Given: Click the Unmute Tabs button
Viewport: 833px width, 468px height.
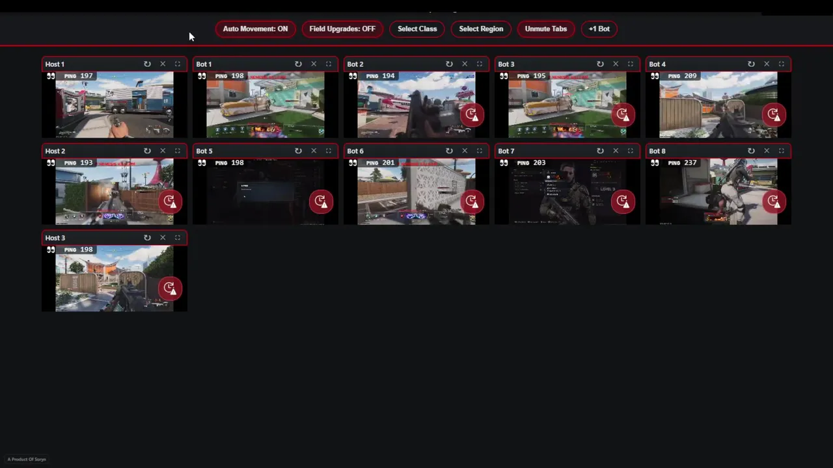Looking at the screenshot, I should pos(546,29).
